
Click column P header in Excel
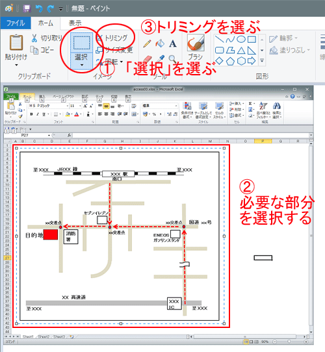tap(263, 141)
